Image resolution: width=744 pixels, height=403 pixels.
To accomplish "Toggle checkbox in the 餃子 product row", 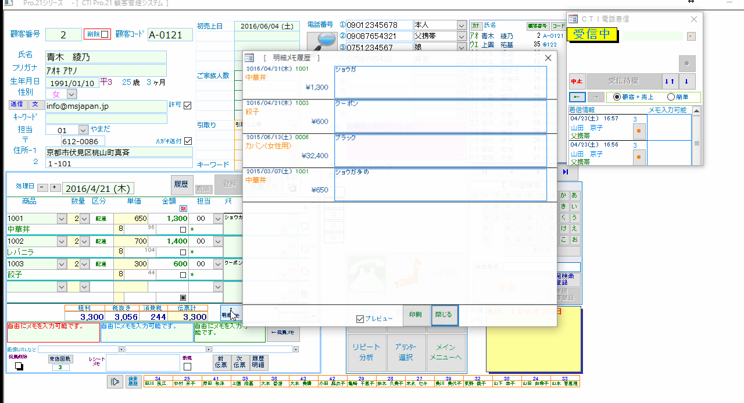I will 183,274.
